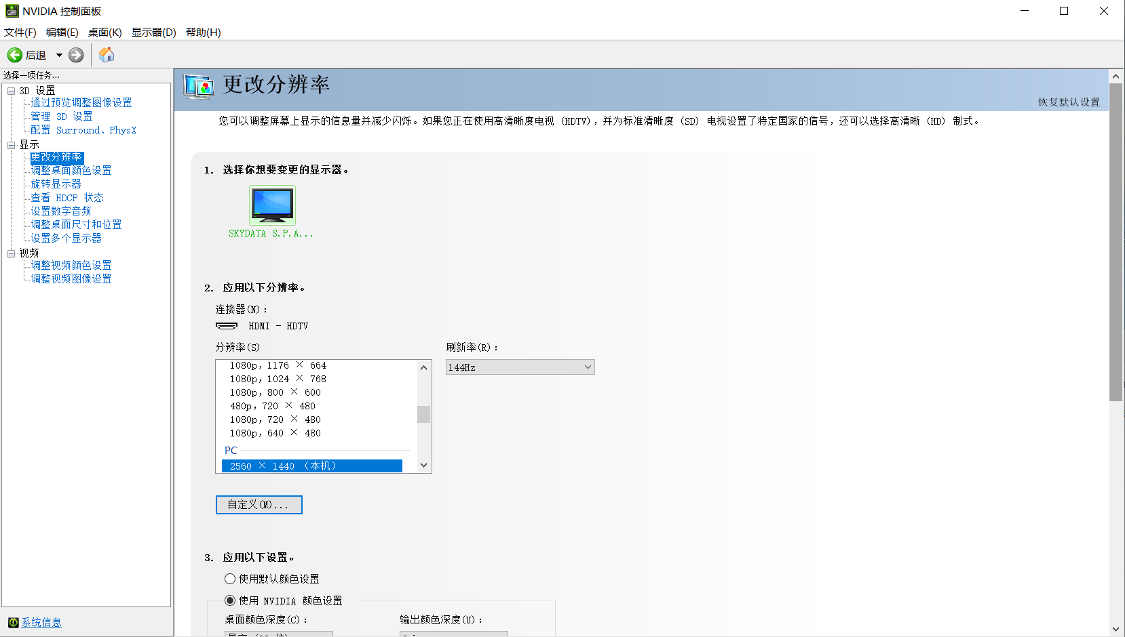1125x637 pixels.
Task: Open 配置 Surround、PhysX
Action: tap(83, 129)
